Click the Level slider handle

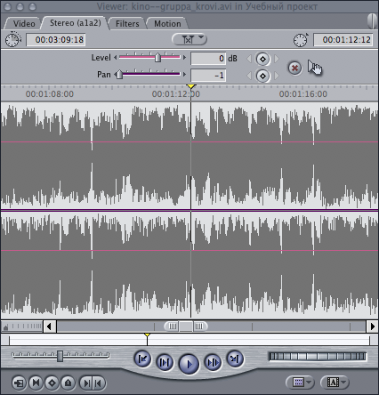pos(157,57)
